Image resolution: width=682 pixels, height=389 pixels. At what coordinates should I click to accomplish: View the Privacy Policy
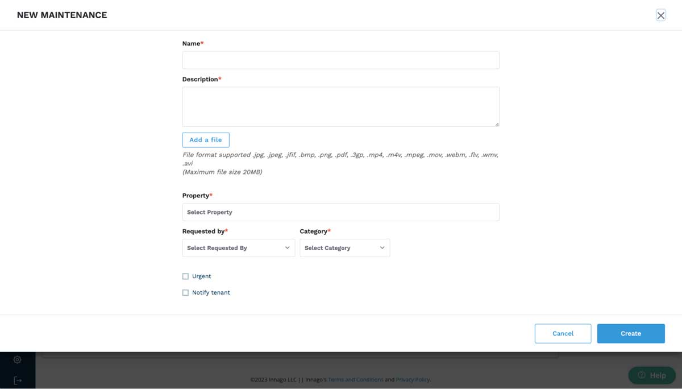[x=413, y=379]
